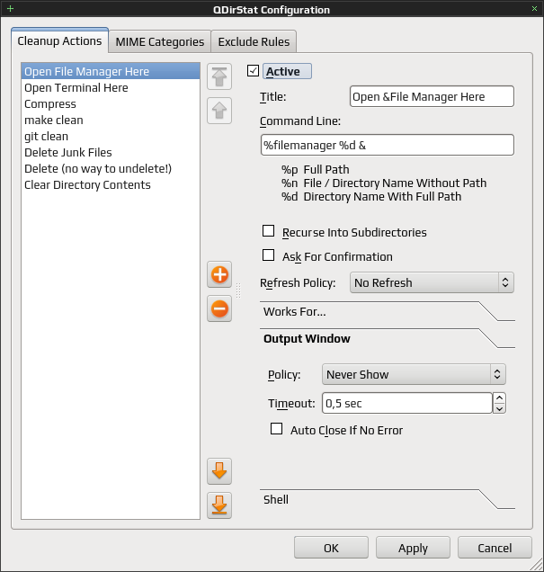Decrease the Timeout value with down arrow
The height and width of the screenshot is (572, 544).
click(499, 408)
